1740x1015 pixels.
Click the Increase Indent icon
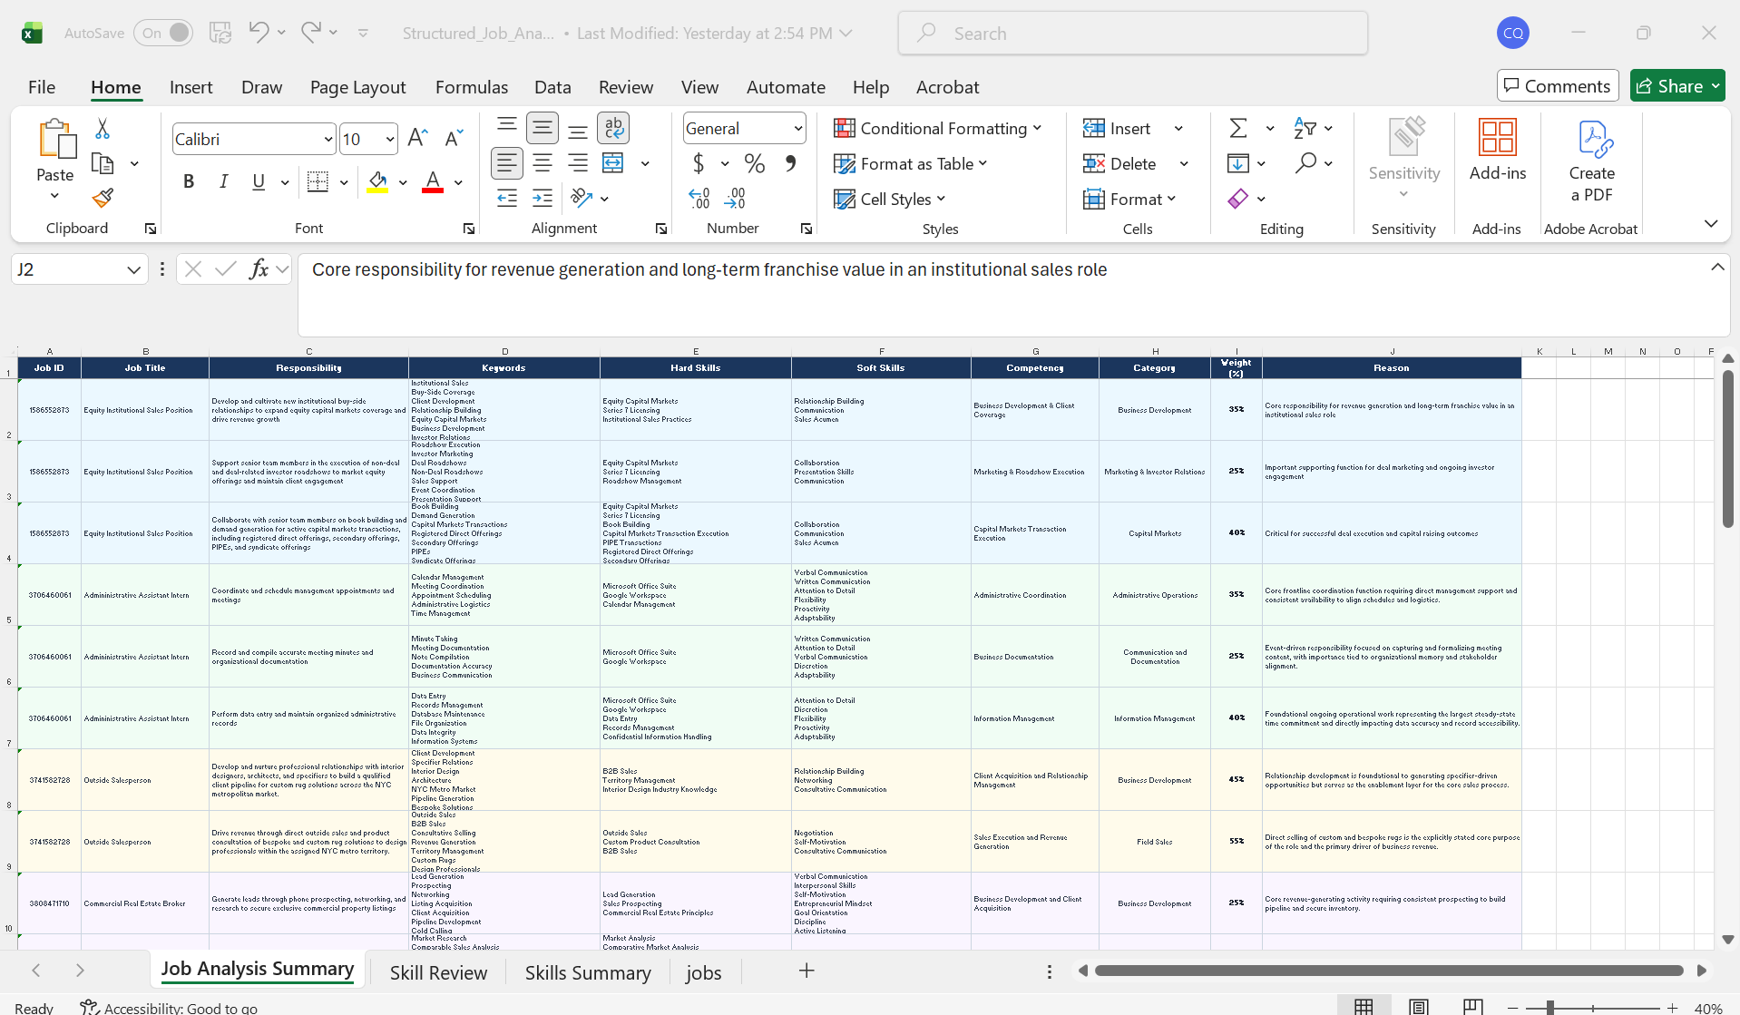543,198
